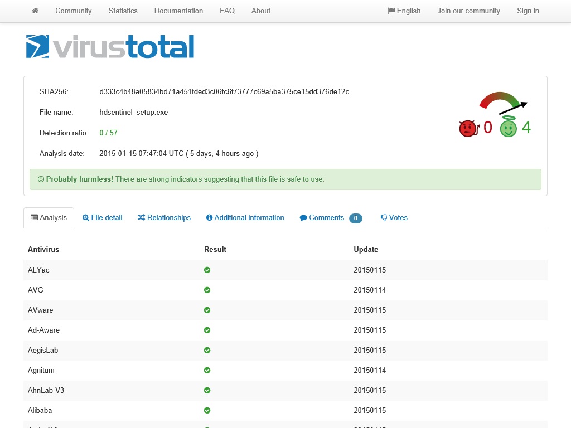Click the green check icon for Ad-Aware
This screenshot has height=428, width=571.
click(207, 330)
